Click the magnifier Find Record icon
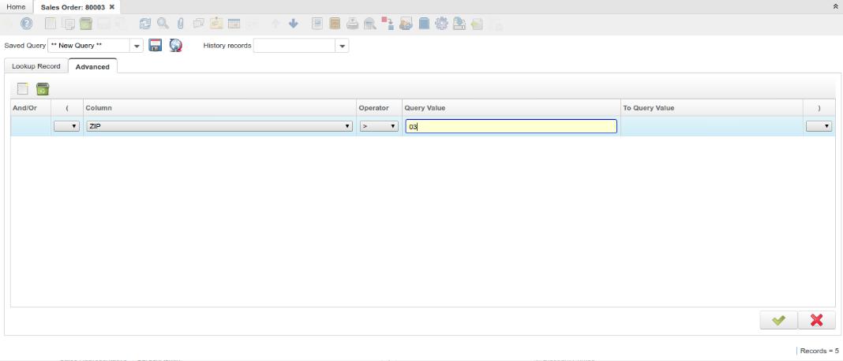Viewport: 843px width, 361px height. pyautogui.click(x=163, y=24)
